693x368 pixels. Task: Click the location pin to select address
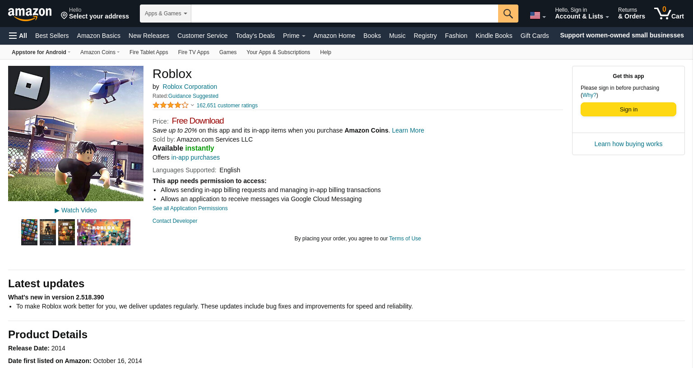pos(64,16)
